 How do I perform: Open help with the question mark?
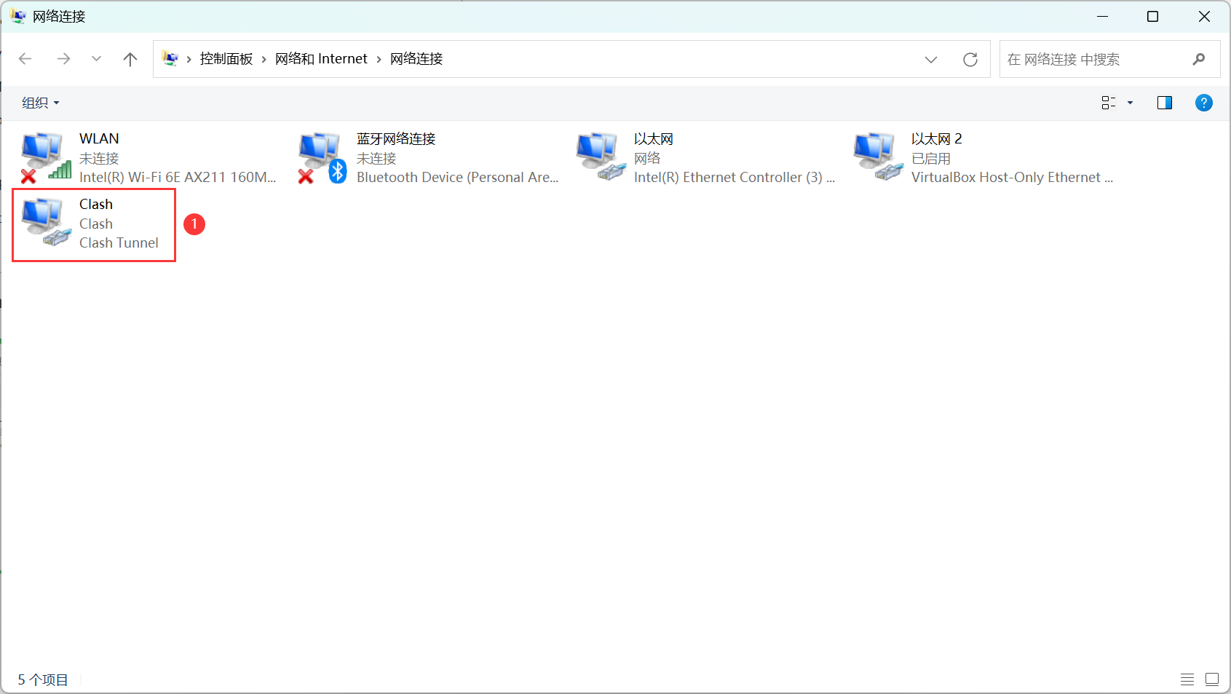1204,103
